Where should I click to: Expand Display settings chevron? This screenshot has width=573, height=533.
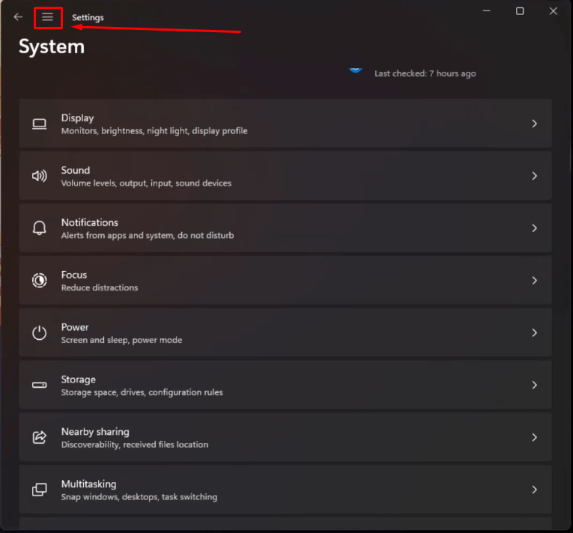pyautogui.click(x=534, y=124)
